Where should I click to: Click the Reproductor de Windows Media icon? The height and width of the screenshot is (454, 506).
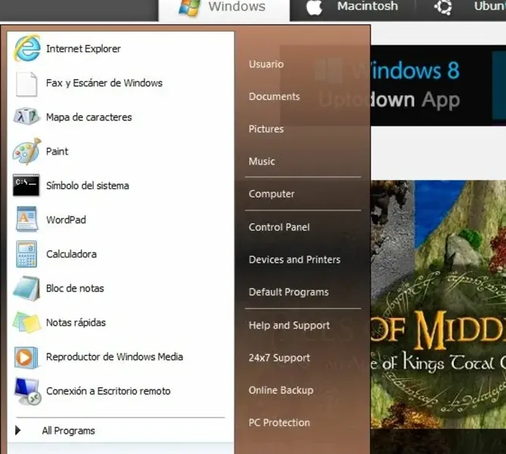click(26, 357)
